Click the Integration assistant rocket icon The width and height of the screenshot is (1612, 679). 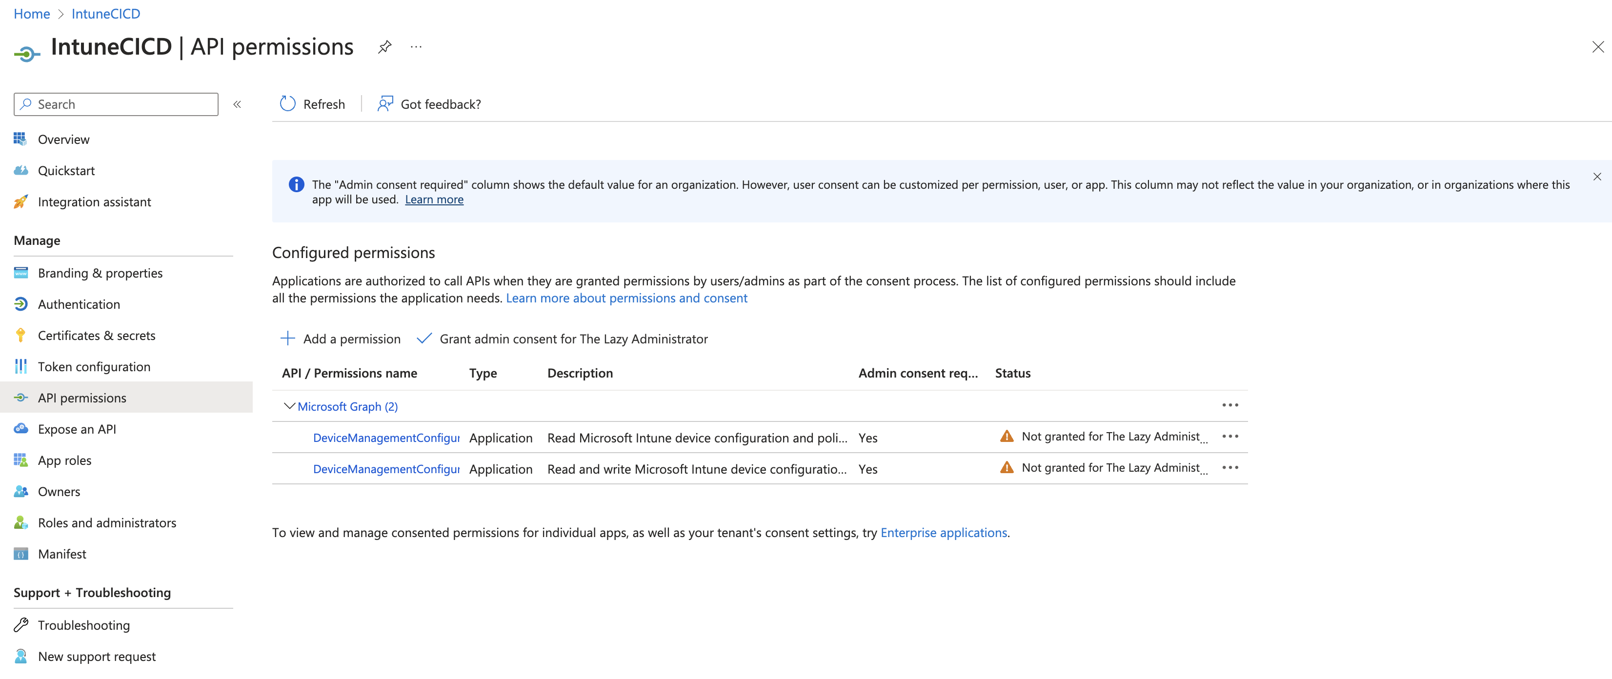pyautogui.click(x=20, y=201)
